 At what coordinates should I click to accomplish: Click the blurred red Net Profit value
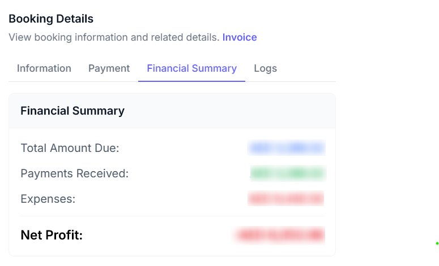coord(280,235)
